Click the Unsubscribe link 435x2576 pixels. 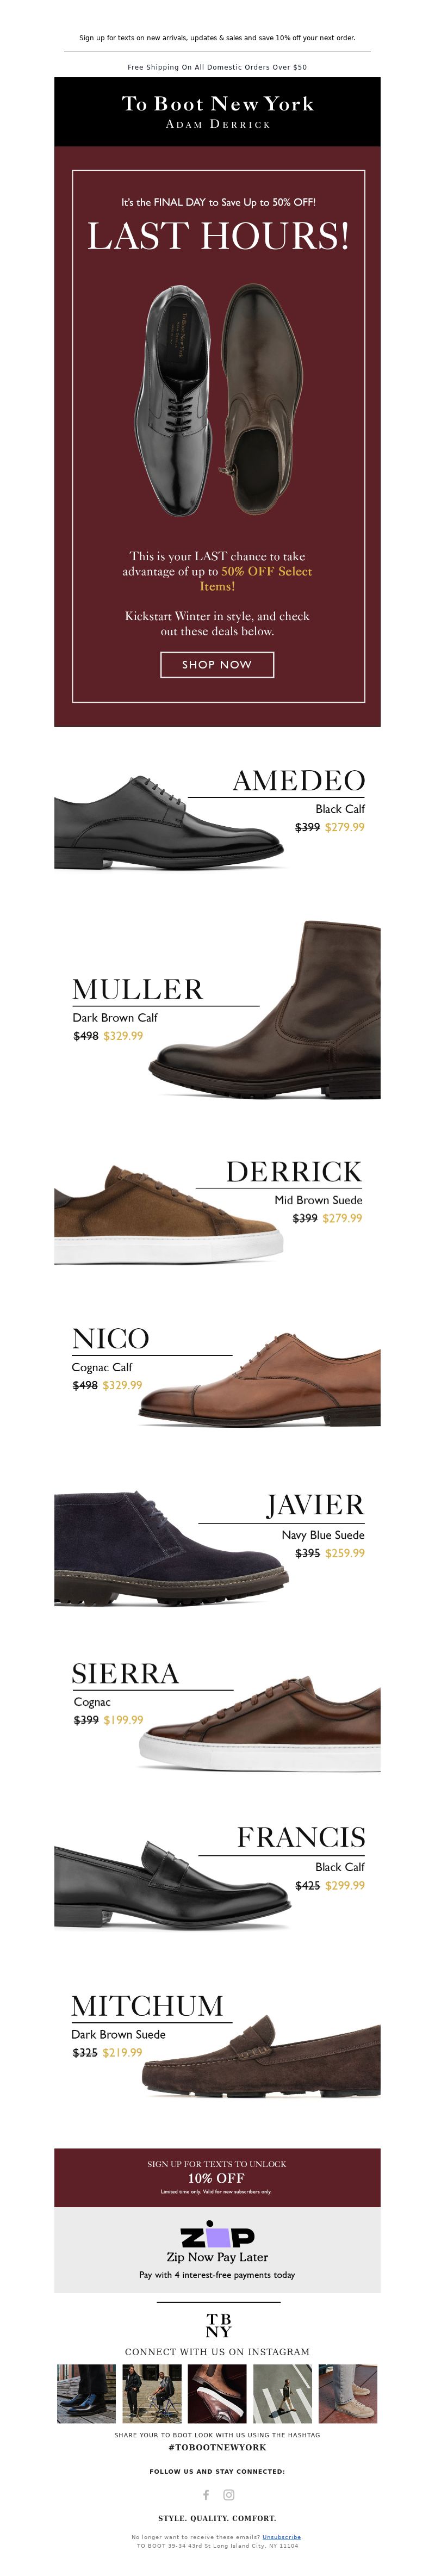click(281, 2536)
